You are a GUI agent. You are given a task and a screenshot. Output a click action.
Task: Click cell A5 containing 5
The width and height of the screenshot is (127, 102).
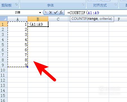tap(18, 45)
